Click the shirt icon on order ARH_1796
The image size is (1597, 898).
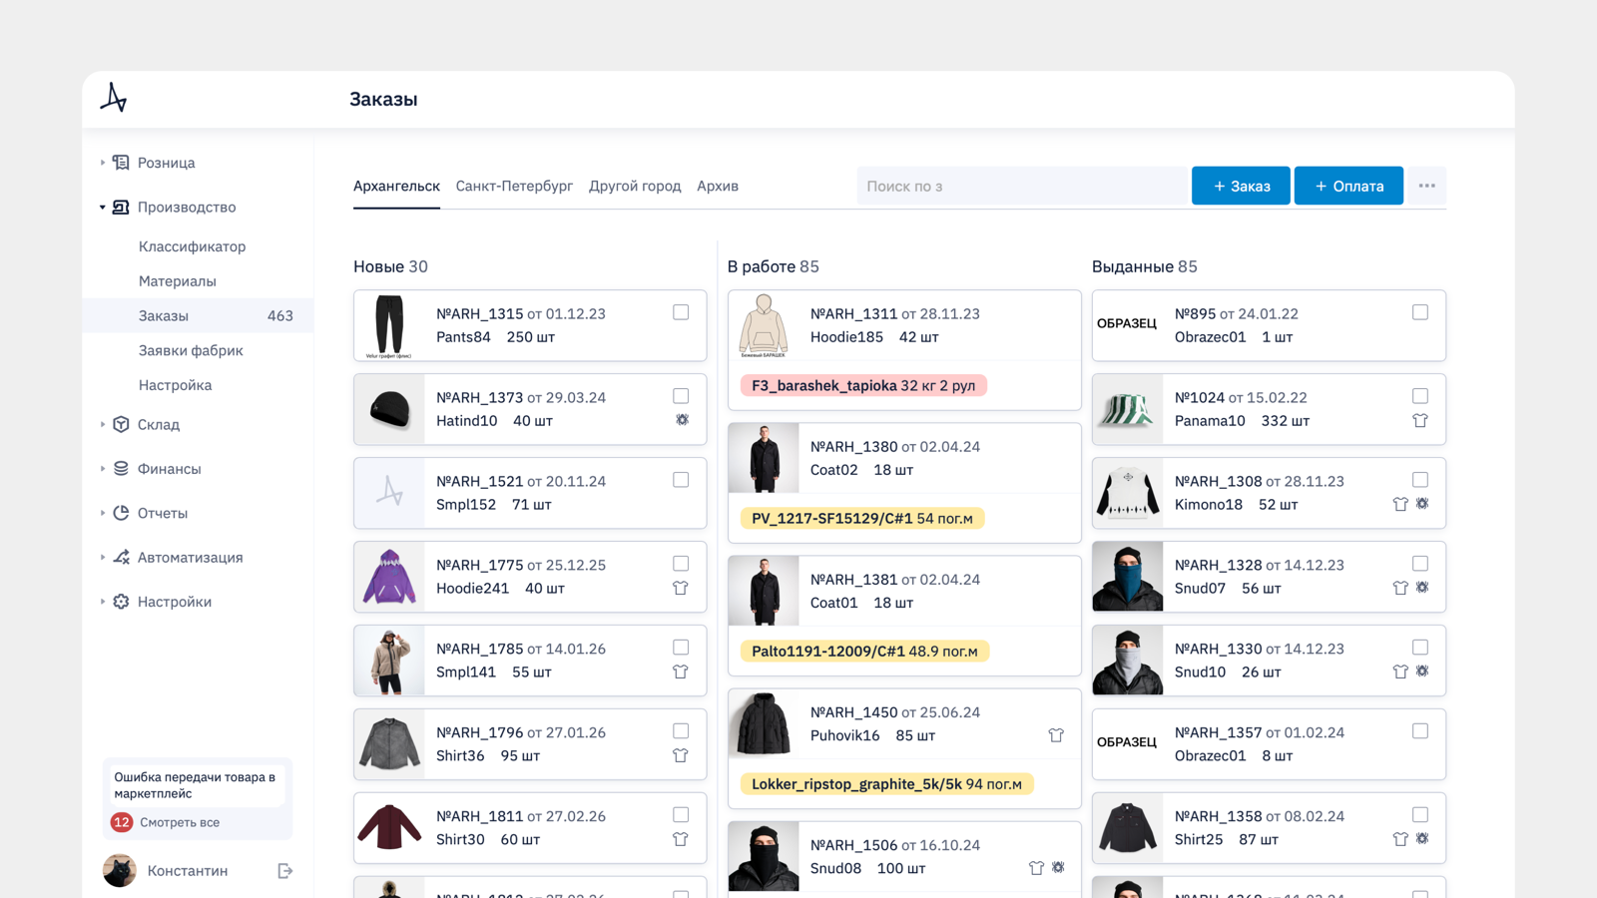tap(681, 755)
